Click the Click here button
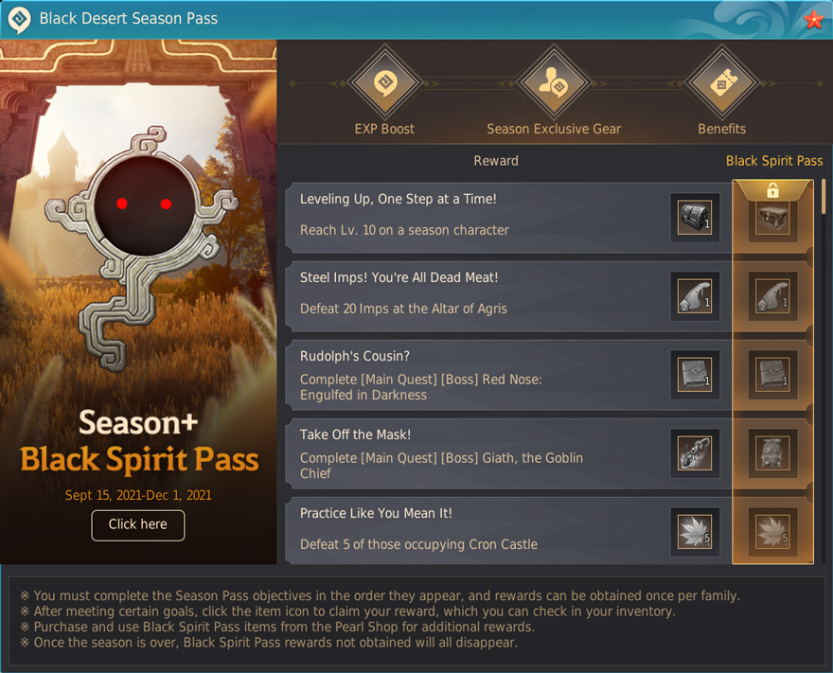The width and height of the screenshot is (833, 673). click(x=138, y=524)
